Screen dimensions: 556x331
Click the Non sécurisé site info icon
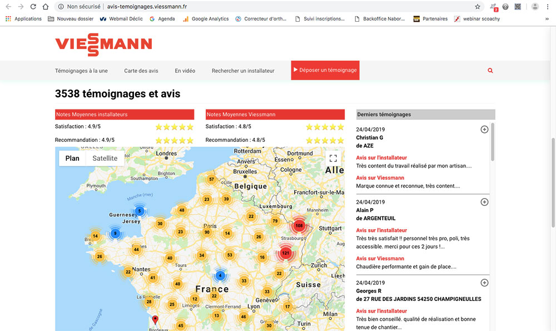(61, 6)
